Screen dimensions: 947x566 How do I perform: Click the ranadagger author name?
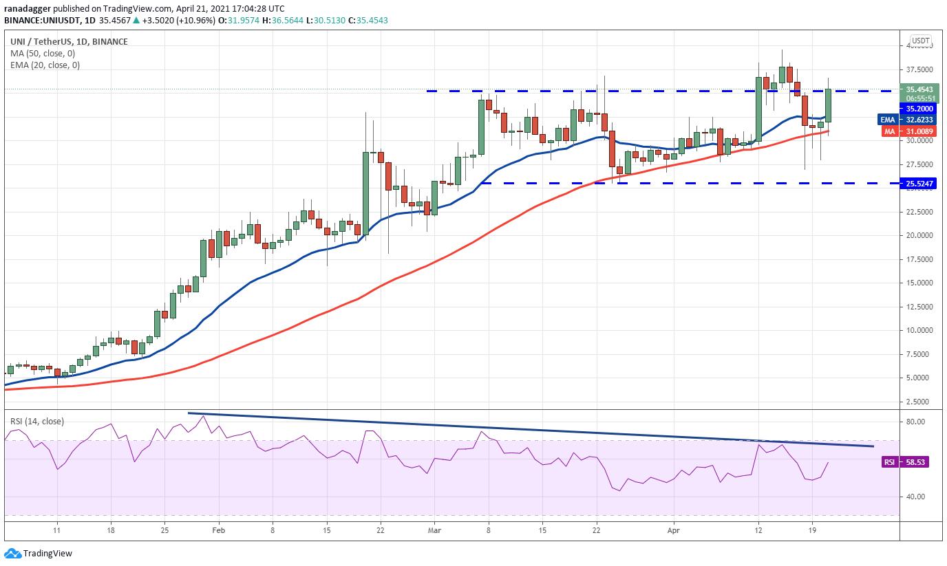(x=30, y=9)
